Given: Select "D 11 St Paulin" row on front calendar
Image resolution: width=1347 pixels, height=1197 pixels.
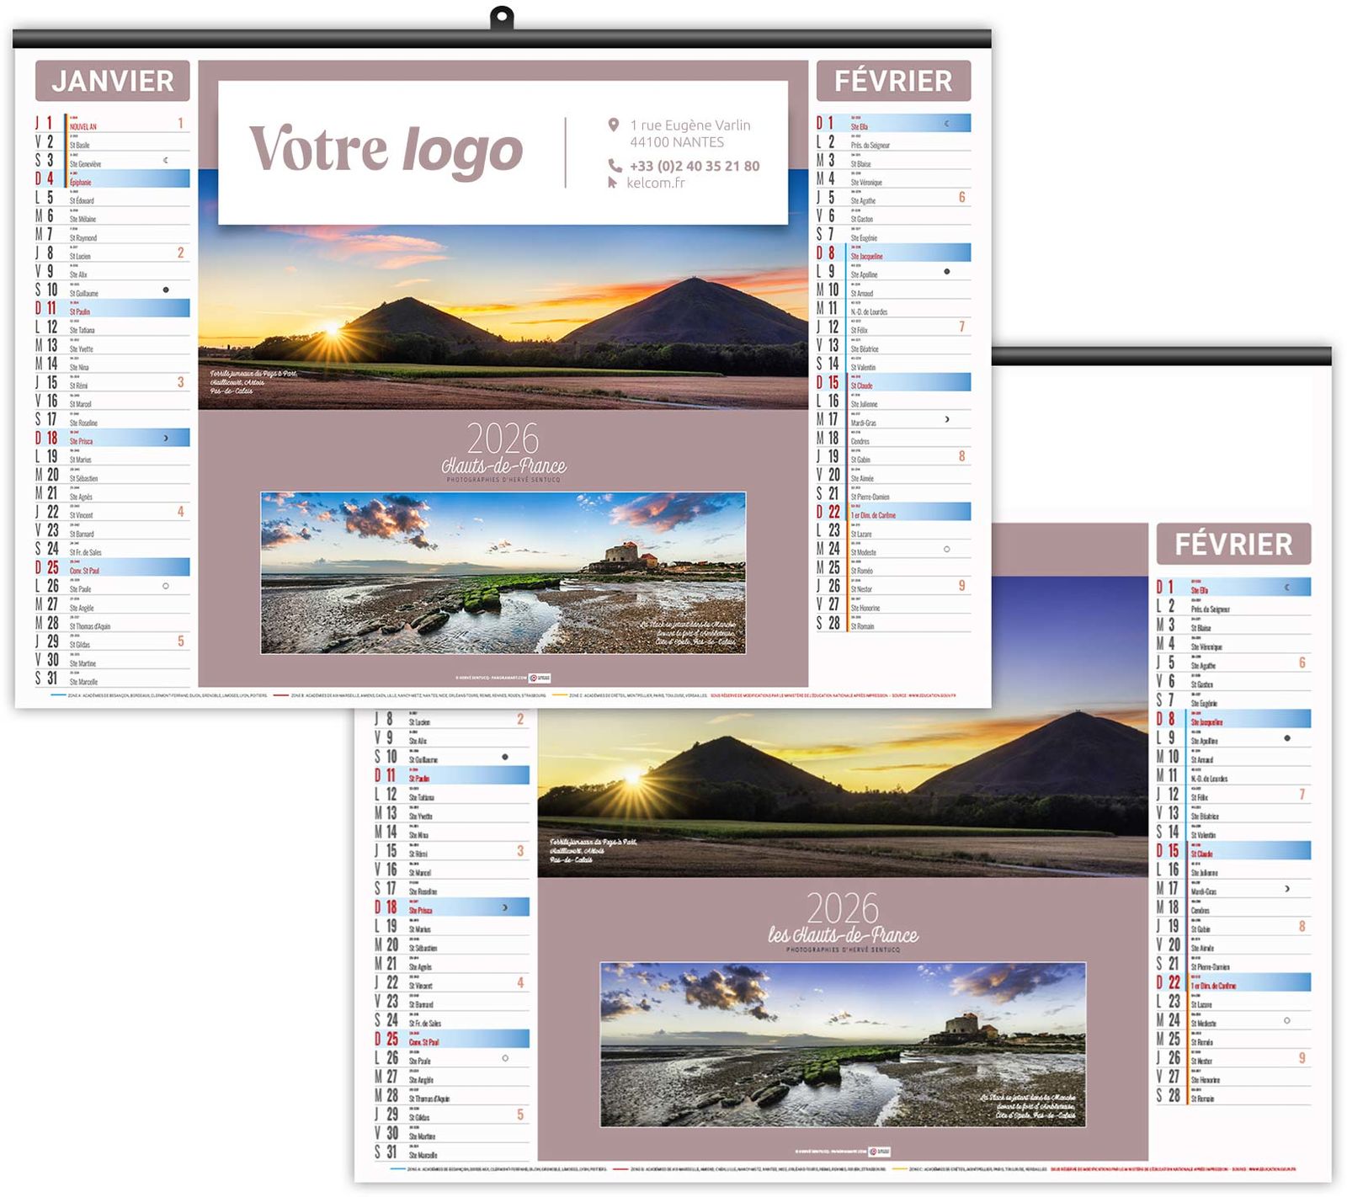Looking at the screenshot, I should [113, 308].
